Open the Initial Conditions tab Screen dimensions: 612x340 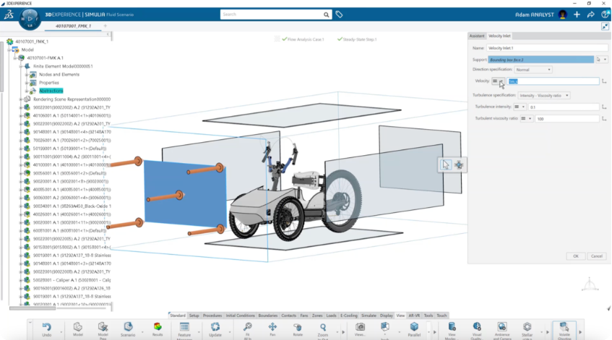(x=240, y=315)
